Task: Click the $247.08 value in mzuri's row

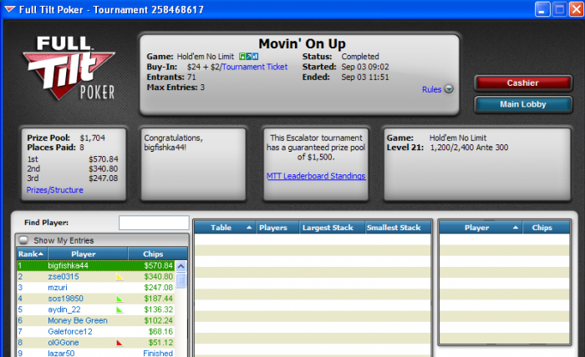Action: click(x=158, y=288)
